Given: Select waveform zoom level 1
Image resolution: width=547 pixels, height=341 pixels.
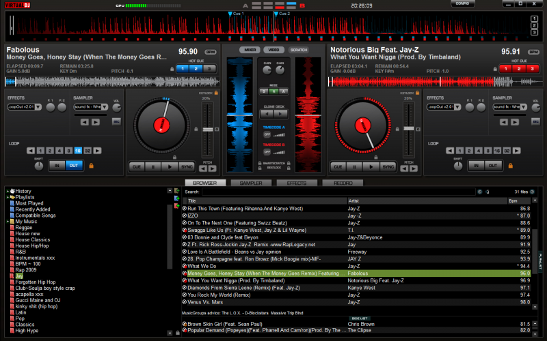Looking at the screenshot, I should coord(534,19).
